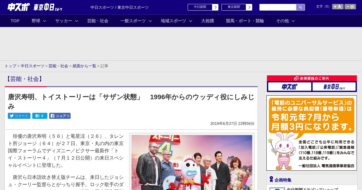Expand the 野球 dropdown chevron
362x190 pixels.
45,21
